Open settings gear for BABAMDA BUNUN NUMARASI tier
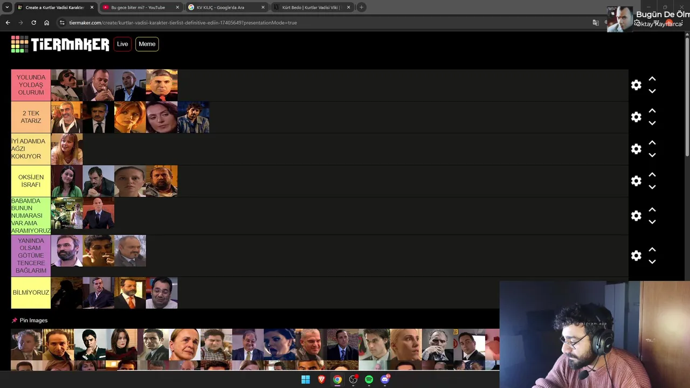The height and width of the screenshot is (388, 690). click(x=636, y=216)
